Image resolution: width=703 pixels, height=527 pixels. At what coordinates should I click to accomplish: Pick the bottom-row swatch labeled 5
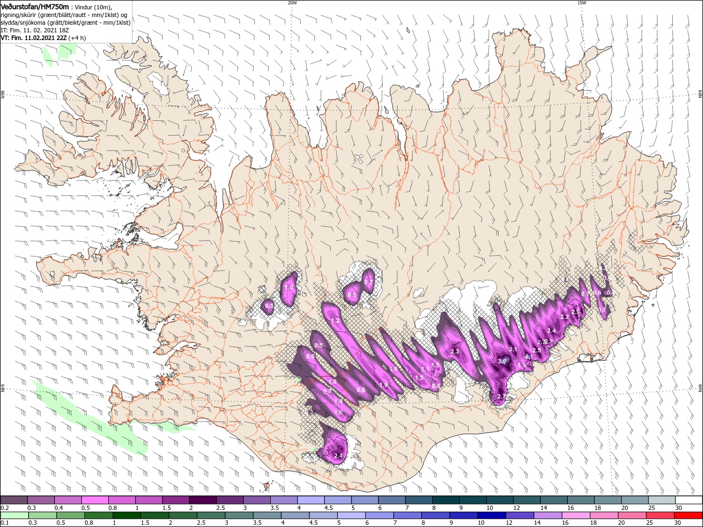[x=351, y=515]
